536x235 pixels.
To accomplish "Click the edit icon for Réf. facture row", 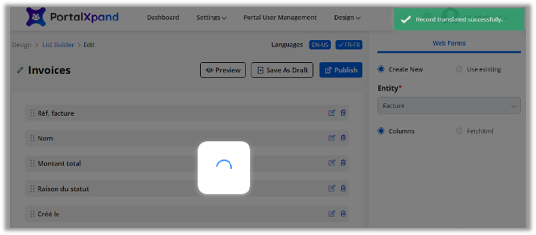I will tap(332, 113).
